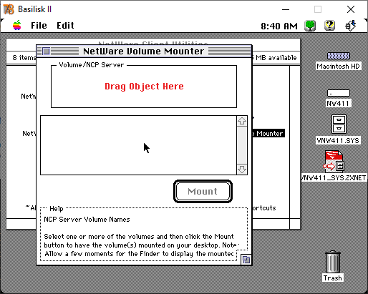Viewport: 368px width, 294px height.
Task: Open the Apple menu icon
Action: point(17,25)
